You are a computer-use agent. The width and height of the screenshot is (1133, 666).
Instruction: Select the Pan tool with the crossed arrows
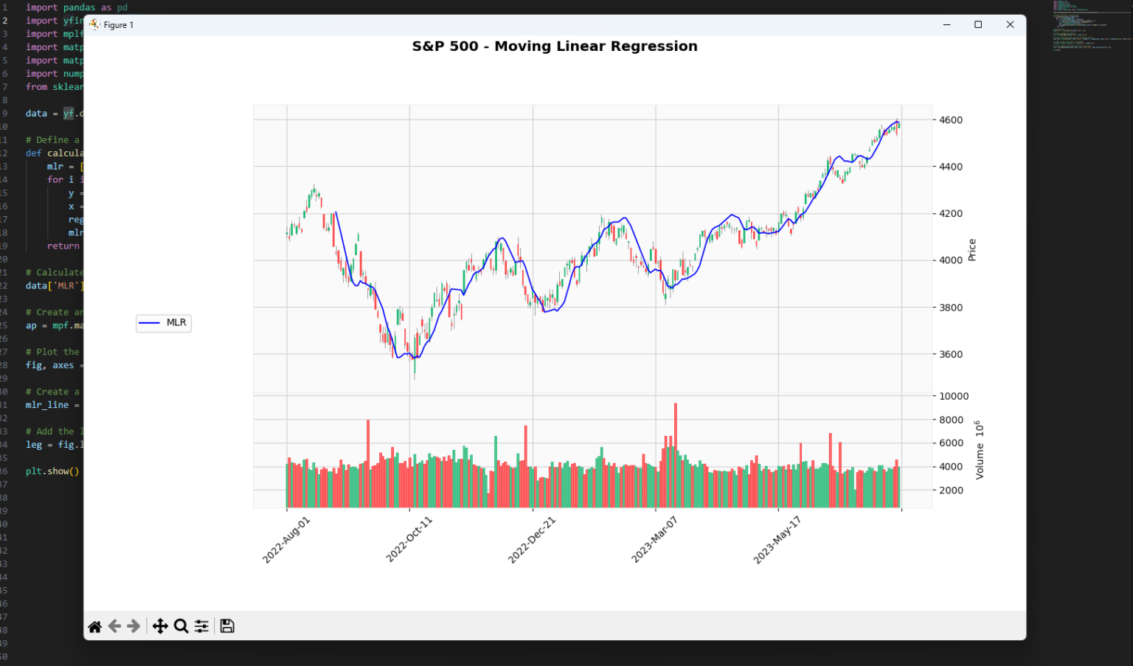pyautogui.click(x=160, y=625)
